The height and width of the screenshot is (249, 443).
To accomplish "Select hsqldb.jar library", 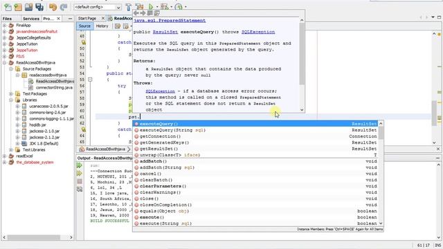I will point(37,124).
